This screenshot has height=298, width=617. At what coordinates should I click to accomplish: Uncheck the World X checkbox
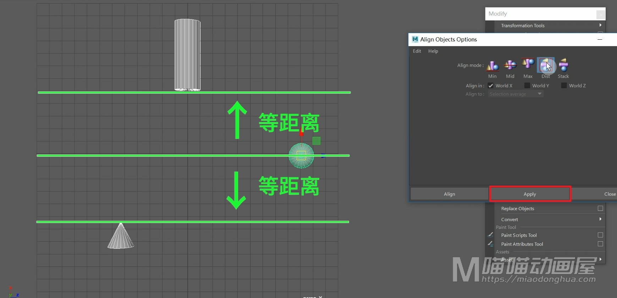click(x=491, y=86)
